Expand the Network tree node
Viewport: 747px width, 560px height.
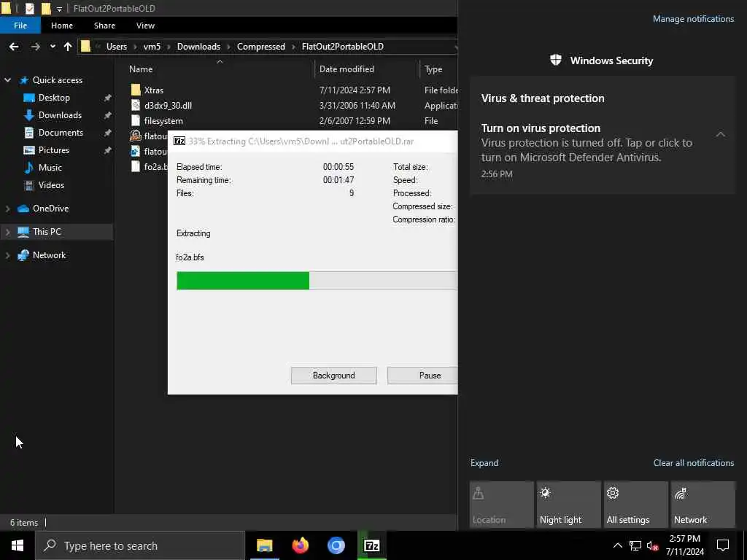[x=7, y=255]
